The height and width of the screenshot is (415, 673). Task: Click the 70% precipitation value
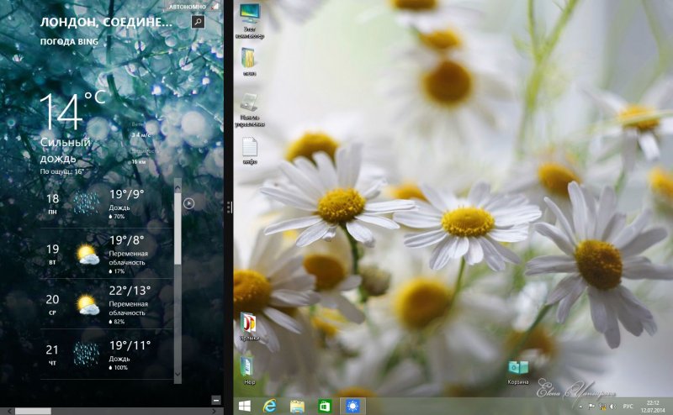pos(117,217)
